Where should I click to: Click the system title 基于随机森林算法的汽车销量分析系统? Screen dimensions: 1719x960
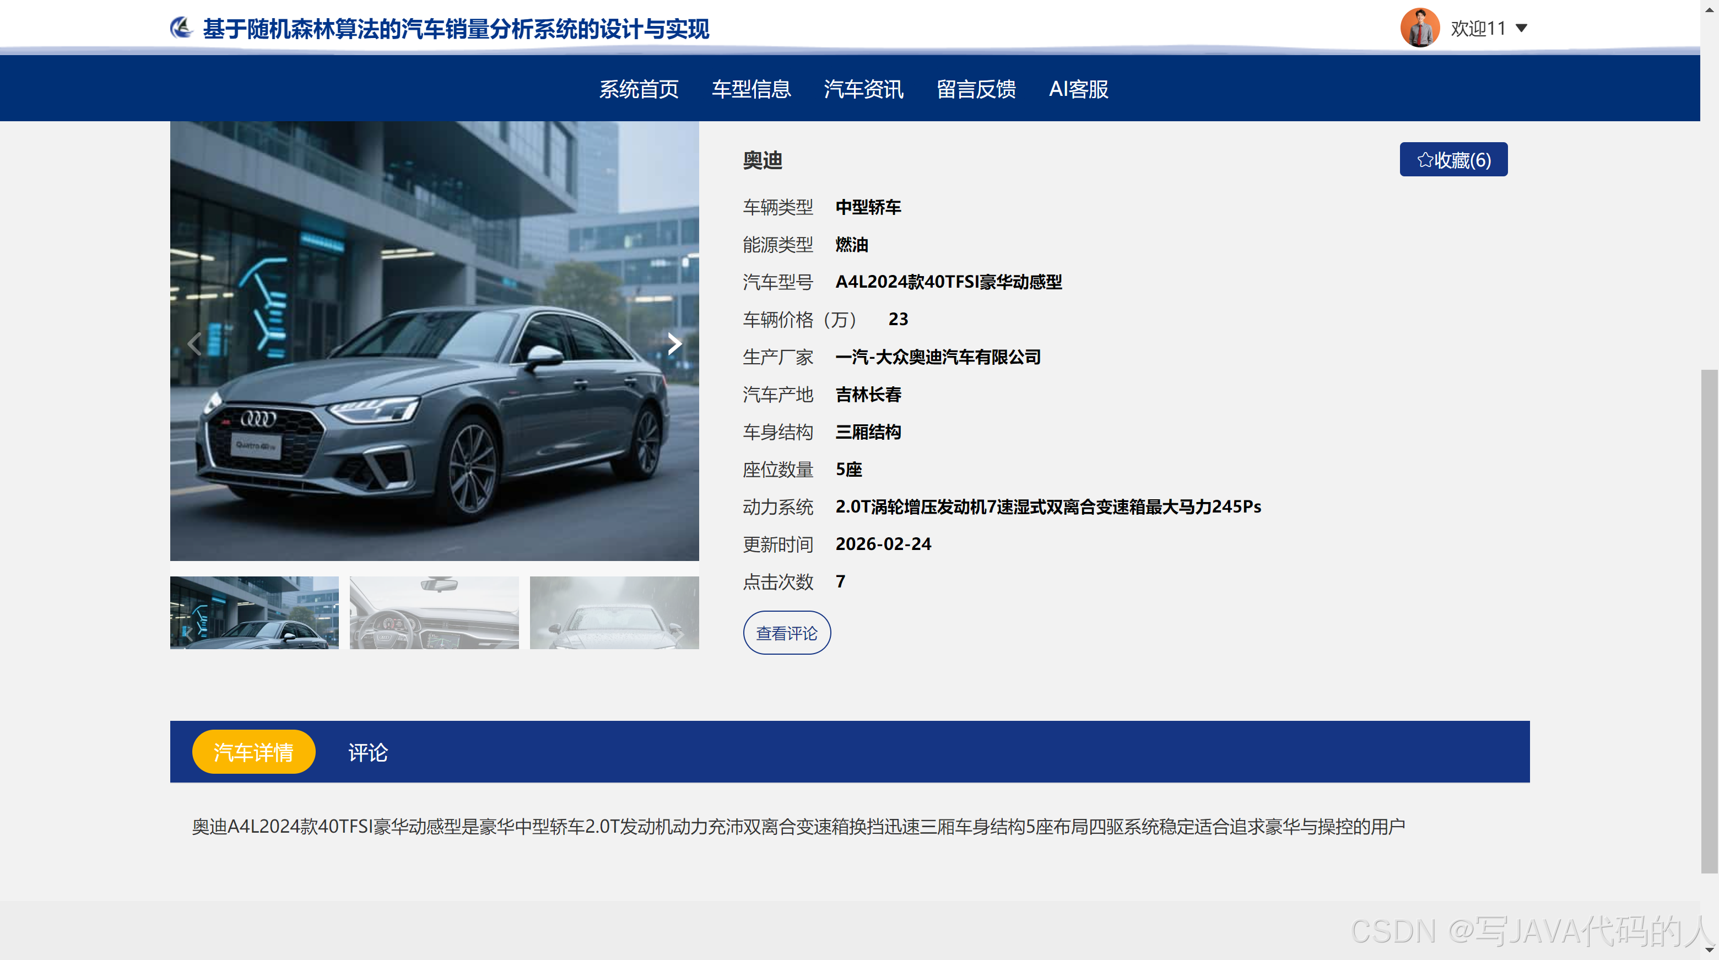pyautogui.click(x=456, y=29)
